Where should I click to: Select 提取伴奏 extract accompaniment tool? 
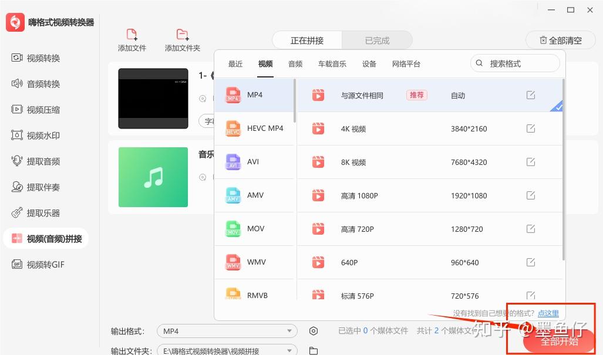(36, 187)
